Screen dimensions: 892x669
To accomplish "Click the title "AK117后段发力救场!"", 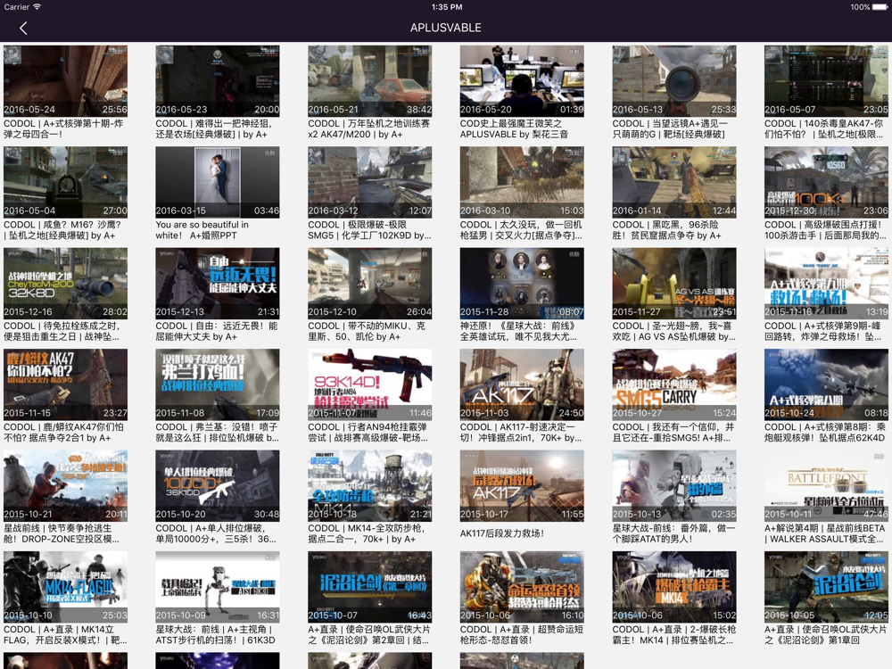I will (501, 533).
